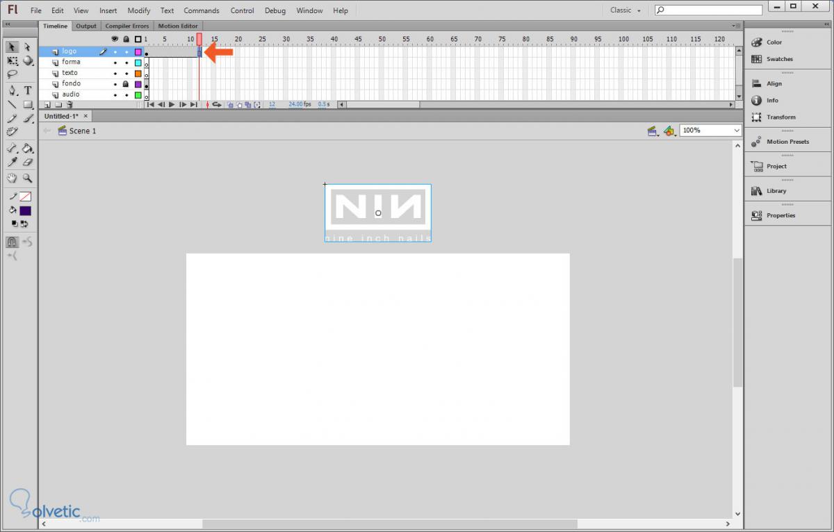Open the dark purple fill color swatch
Viewport: 834px width, 532px height.
pos(25,210)
